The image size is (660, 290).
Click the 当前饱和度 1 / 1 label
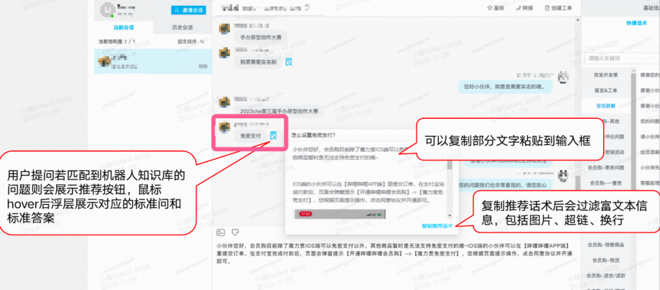click(117, 41)
